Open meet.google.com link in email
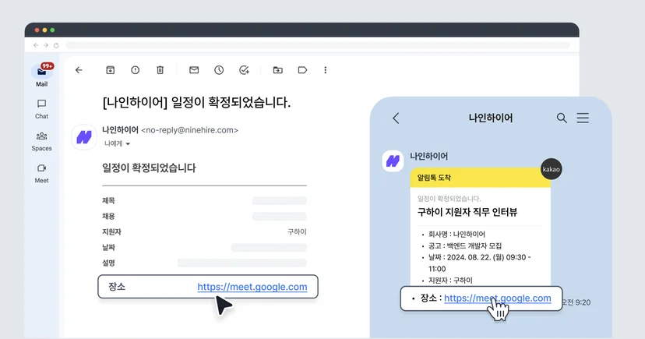The image size is (645, 339). pyautogui.click(x=252, y=287)
